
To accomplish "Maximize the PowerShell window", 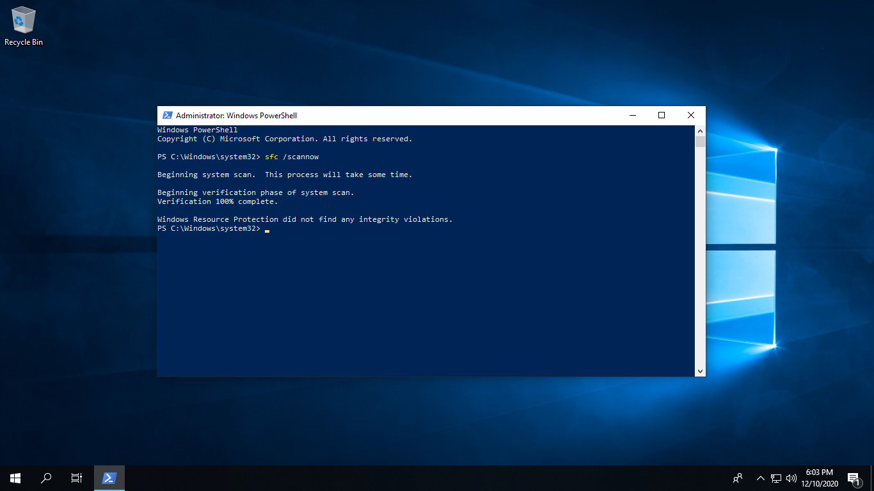I will point(662,115).
